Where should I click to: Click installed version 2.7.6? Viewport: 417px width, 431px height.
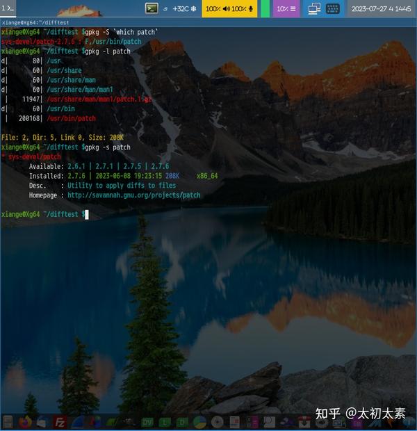pyautogui.click(x=76, y=176)
